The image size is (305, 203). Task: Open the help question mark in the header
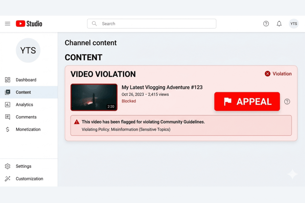tap(266, 24)
